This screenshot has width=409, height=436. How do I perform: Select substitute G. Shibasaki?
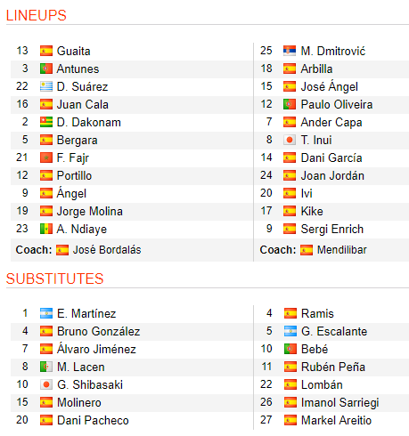90,384
